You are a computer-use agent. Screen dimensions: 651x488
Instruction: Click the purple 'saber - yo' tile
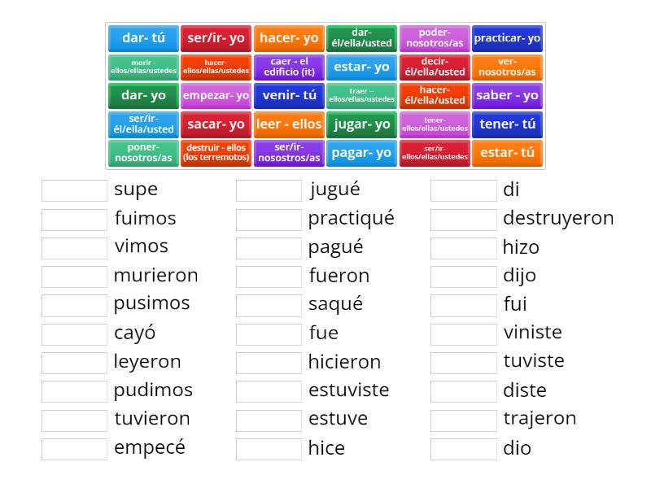point(507,95)
